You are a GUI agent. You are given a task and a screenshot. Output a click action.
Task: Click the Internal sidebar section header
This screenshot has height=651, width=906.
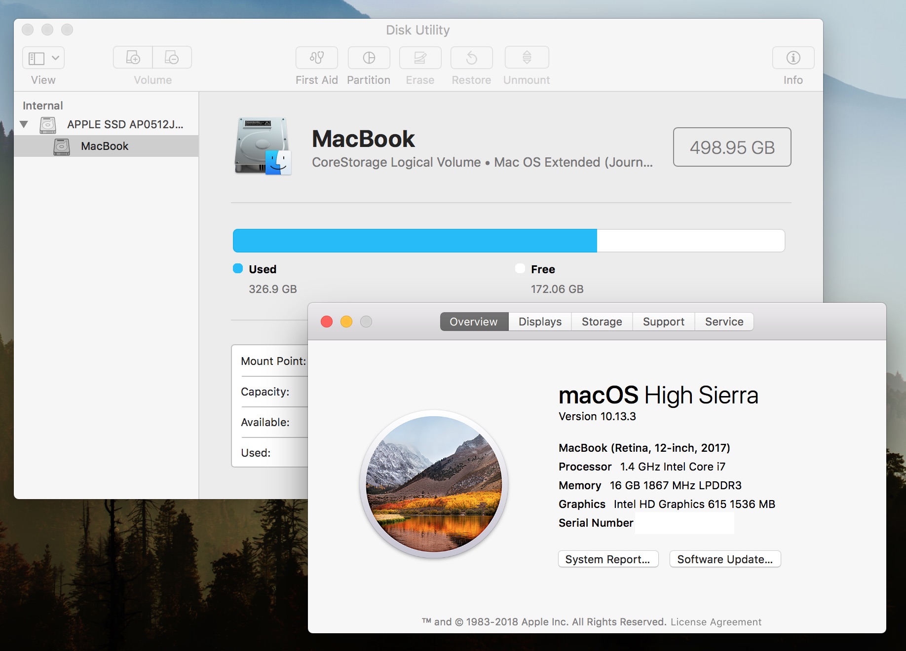pos(43,106)
